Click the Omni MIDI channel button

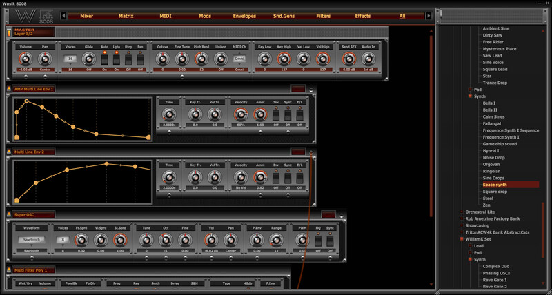pyautogui.click(x=239, y=59)
